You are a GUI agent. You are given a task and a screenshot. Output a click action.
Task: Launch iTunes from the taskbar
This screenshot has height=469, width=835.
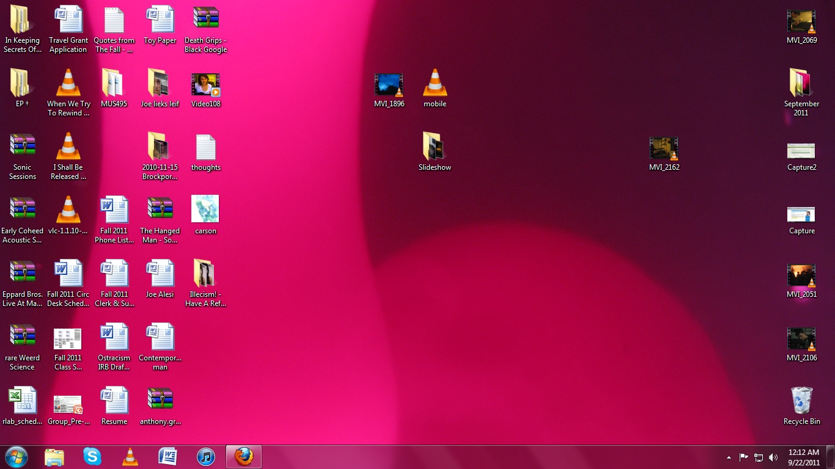click(x=206, y=456)
